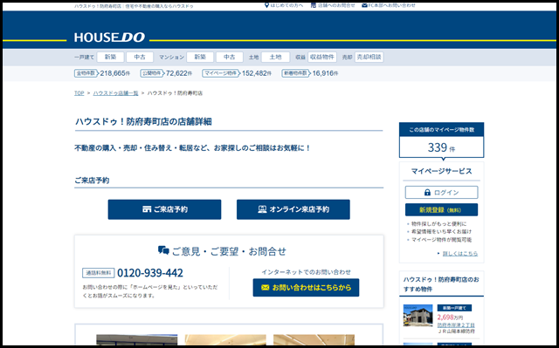Open ハウスドゥ店舗一覧 breadcrumb link
The width and height of the screenshot is (559, 348).
point(115,93)
